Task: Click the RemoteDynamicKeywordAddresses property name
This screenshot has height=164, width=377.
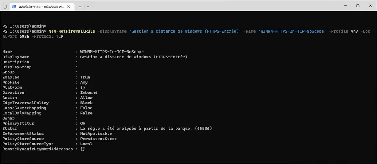Action: (x=38, y=149)
